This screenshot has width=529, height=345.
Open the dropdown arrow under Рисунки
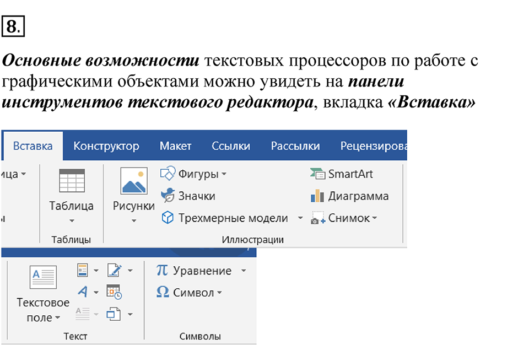(x=134, y=222)
